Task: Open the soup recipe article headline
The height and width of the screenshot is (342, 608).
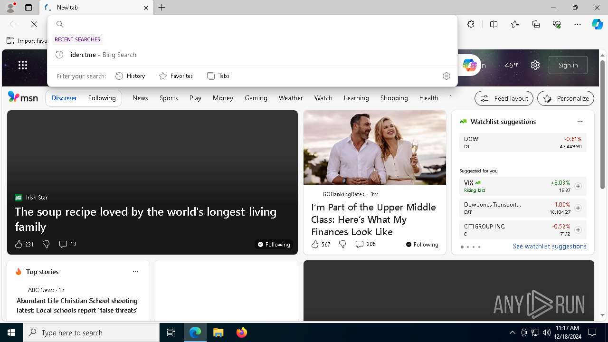Action: pyautogui.click(x=145, y=219)
